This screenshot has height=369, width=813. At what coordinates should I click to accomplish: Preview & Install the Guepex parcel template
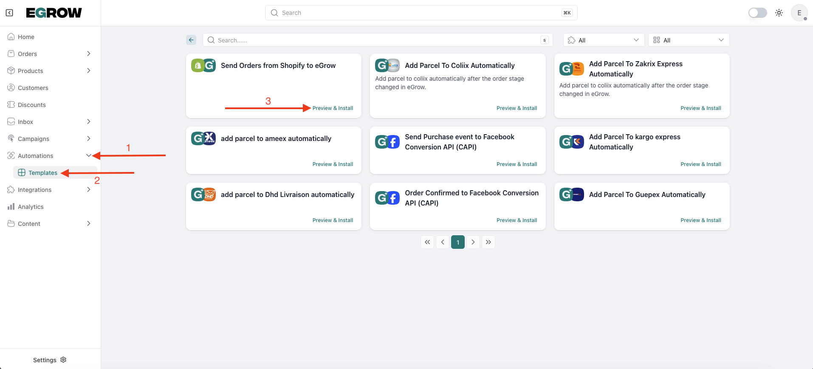(700, 220)
